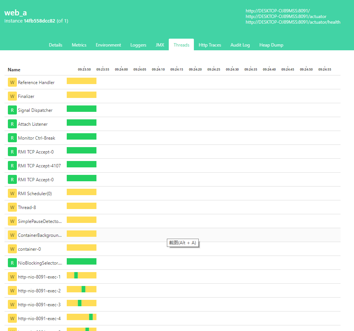
Task: Open the Environment tab
Action: 108,45
